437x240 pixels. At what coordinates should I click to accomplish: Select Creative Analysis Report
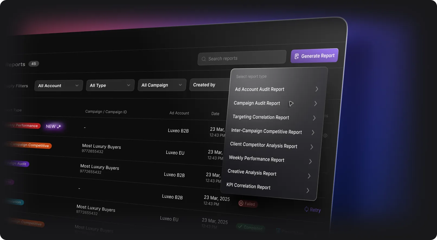tap(252, 172)
